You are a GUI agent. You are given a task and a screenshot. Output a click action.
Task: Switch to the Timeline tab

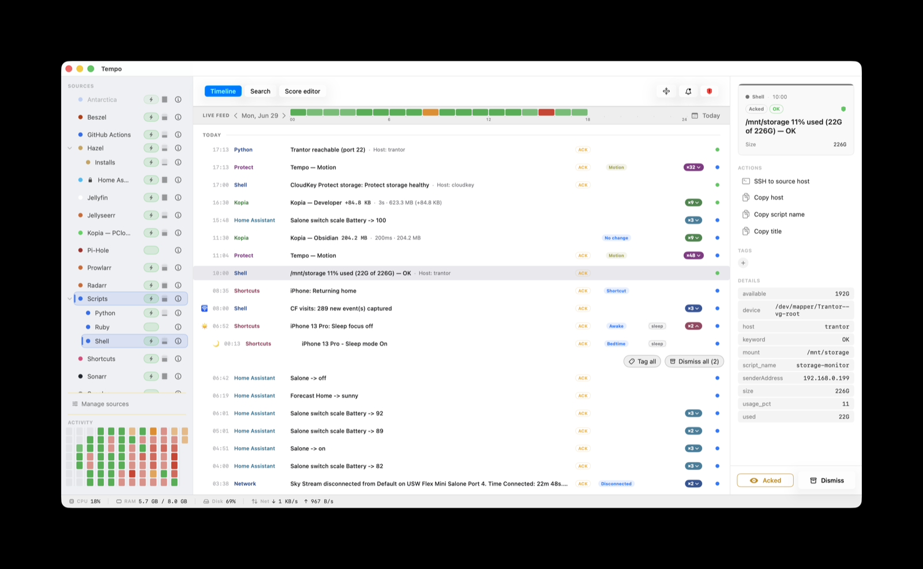223,91
